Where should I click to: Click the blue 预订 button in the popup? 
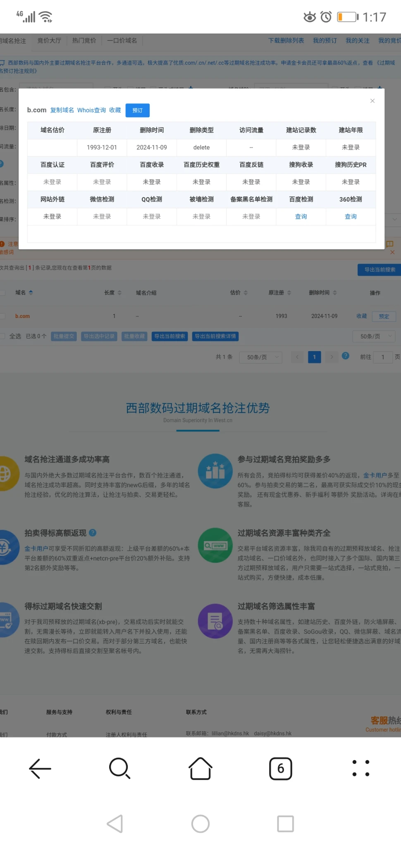[138, 111]
